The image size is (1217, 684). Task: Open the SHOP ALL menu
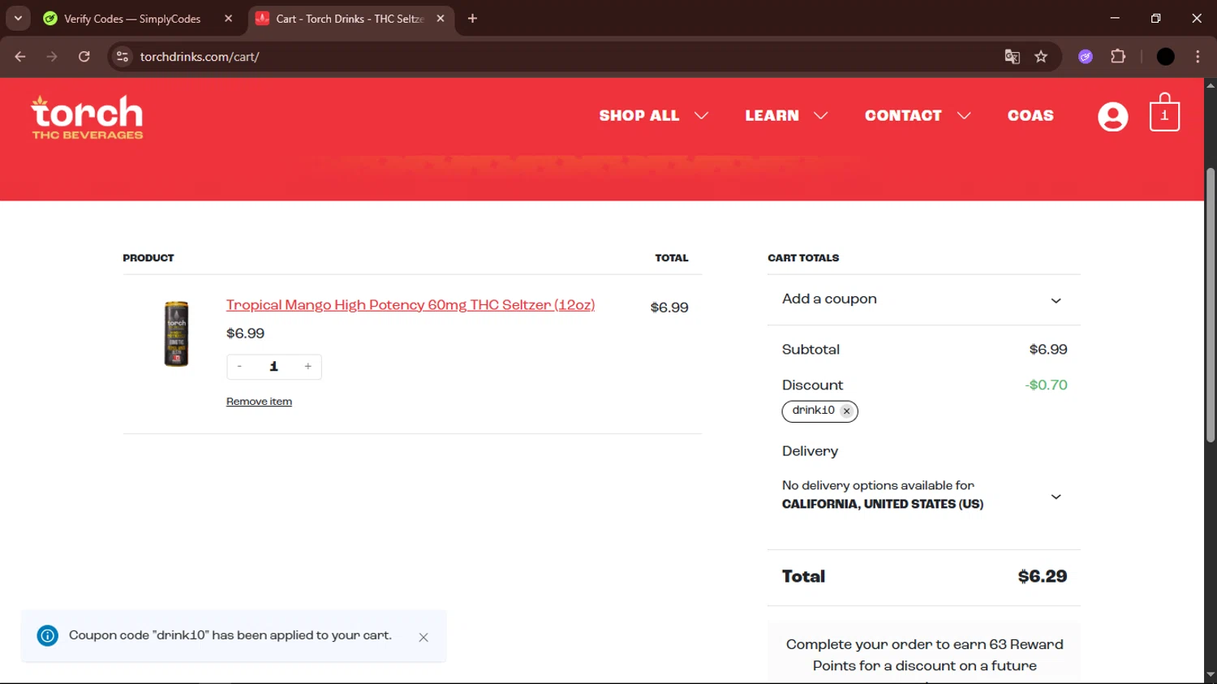(x=639, y=116)
